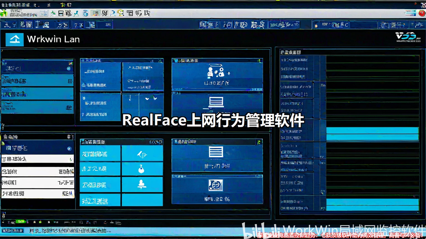Click the arrow tag icon in cyan tile
This screenshot has height=239, width=426.
(x=142, y=155)
